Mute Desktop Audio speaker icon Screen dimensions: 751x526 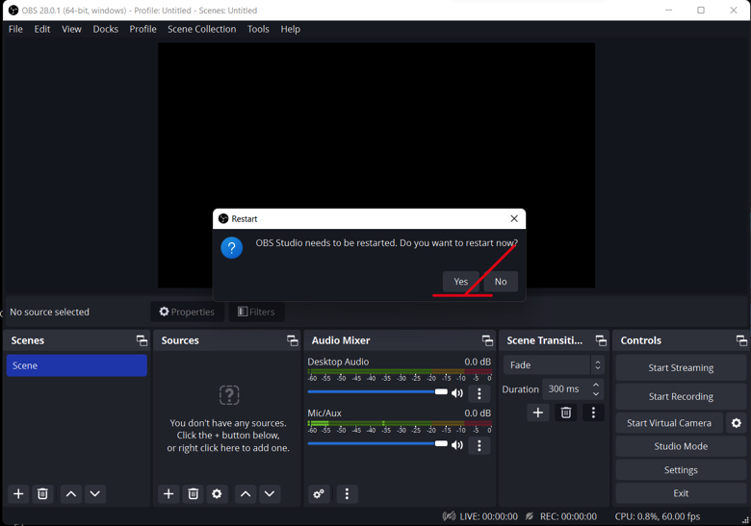click(457, 393)
